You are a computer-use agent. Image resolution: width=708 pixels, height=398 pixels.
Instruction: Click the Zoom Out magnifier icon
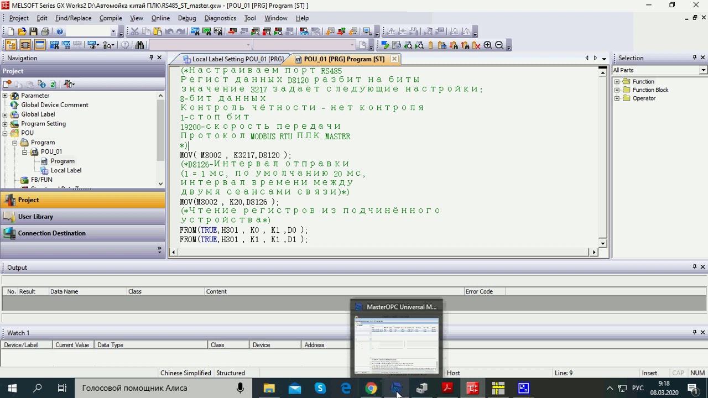coord(499,45)
